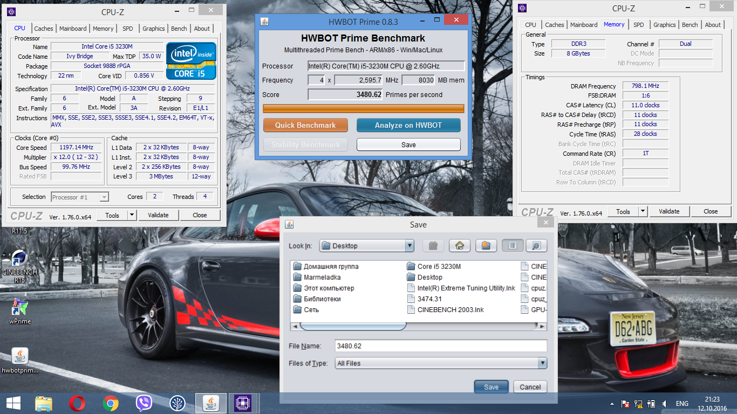Open CINEBENCH R15 desktop shortcut
Image resolution: width=737 pixels, height=414 pixels.
click(20, 266)
